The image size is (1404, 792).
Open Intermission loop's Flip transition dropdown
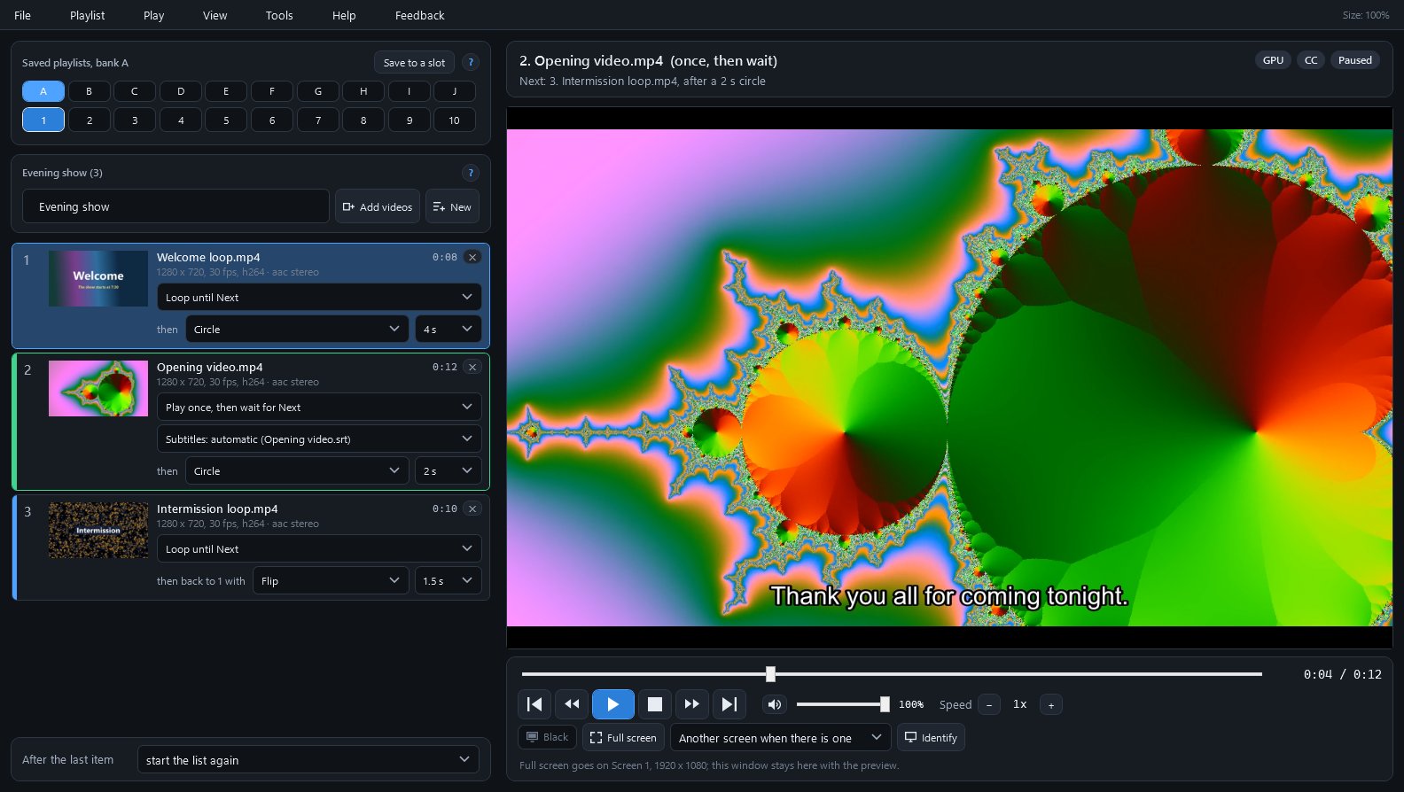point(331,580)
